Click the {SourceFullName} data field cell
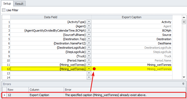The height and width of the screenshot is (99, 187). [48, 35]
